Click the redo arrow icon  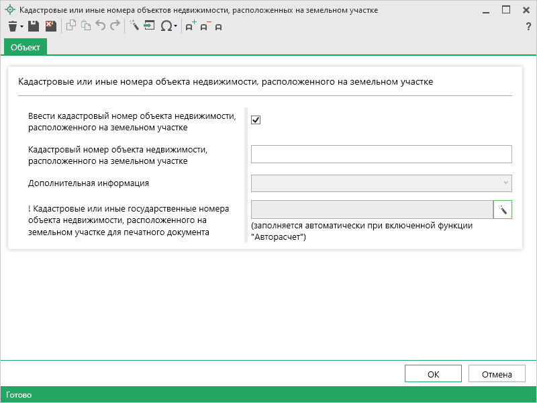pos(115,26)
